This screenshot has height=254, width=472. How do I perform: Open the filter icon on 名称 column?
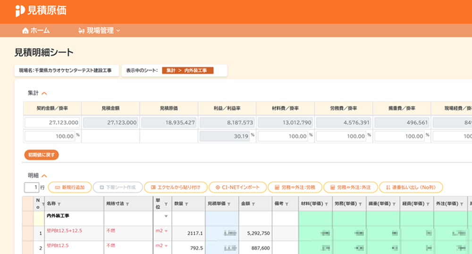[59, 204]
